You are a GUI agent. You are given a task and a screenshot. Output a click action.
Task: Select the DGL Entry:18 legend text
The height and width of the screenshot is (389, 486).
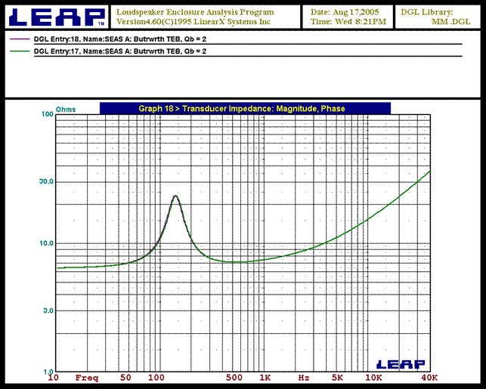coord(119,37)
